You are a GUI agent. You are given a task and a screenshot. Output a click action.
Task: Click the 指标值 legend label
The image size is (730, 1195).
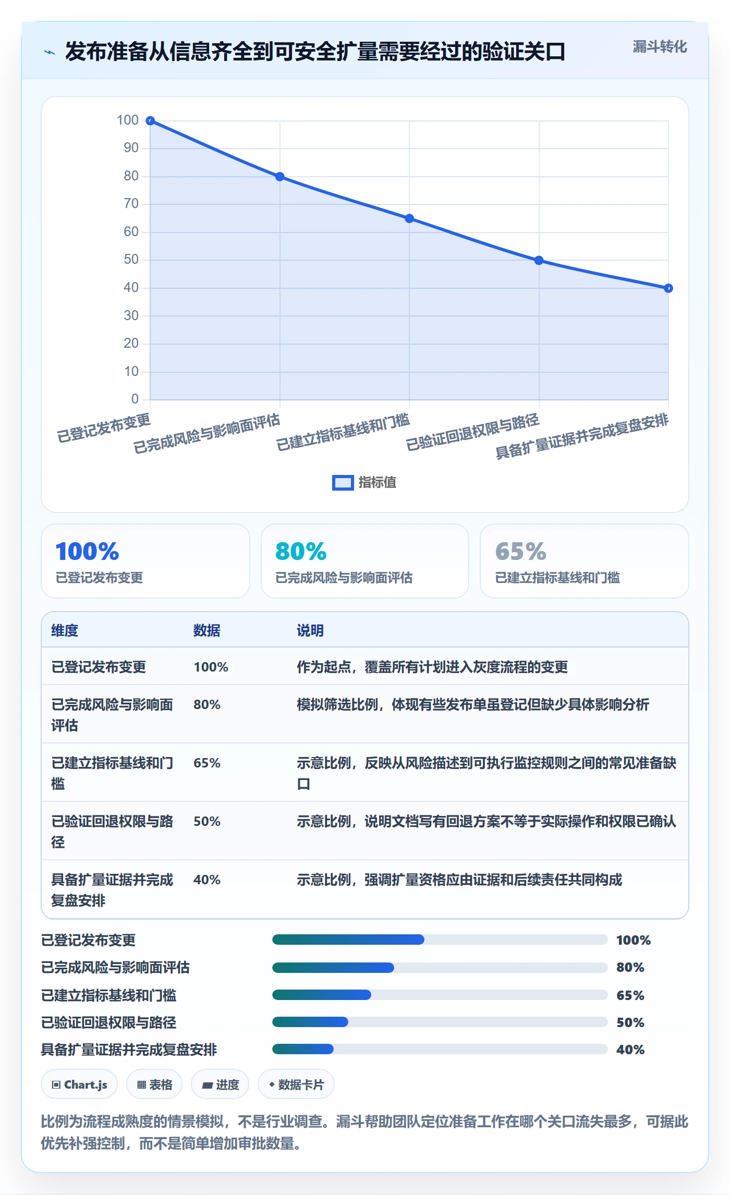point(378,483)
